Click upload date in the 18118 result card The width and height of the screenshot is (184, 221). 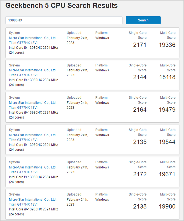click(77, 73)
